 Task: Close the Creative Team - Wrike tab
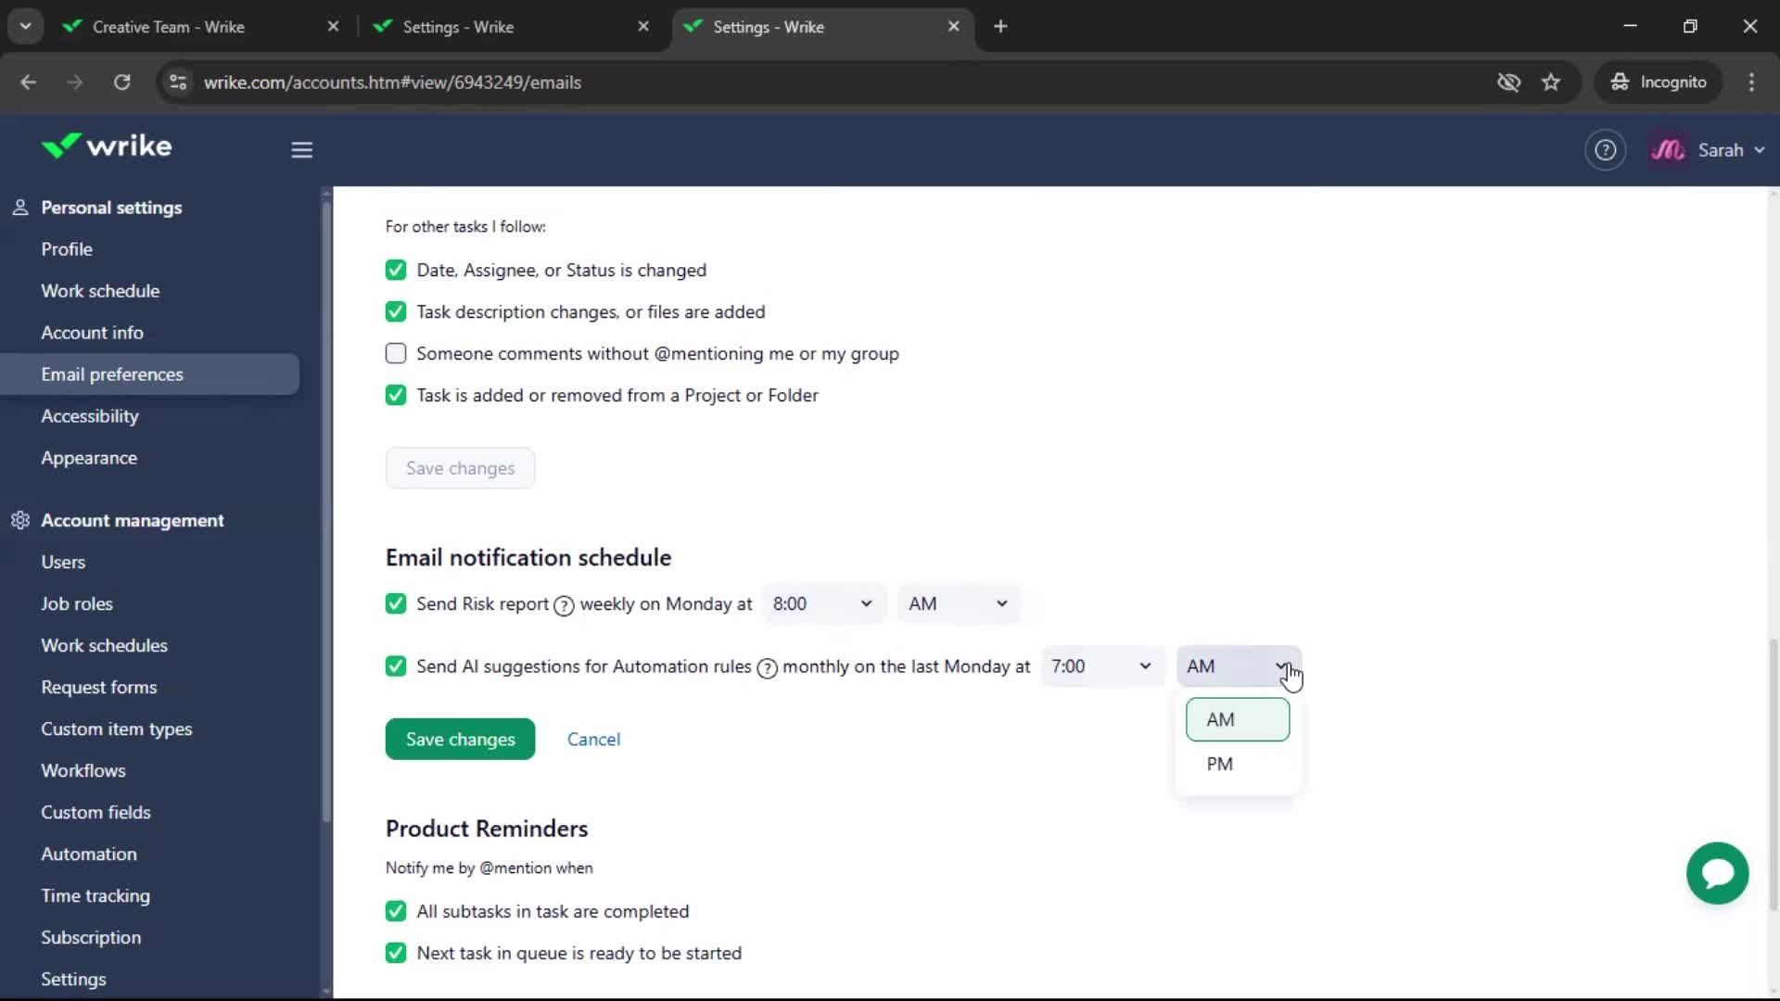click(x=333, y=26)
